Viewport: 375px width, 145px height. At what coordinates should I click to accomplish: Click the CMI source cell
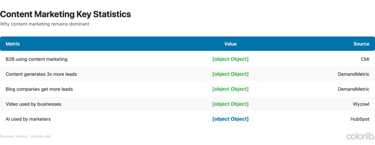(365, 60)
